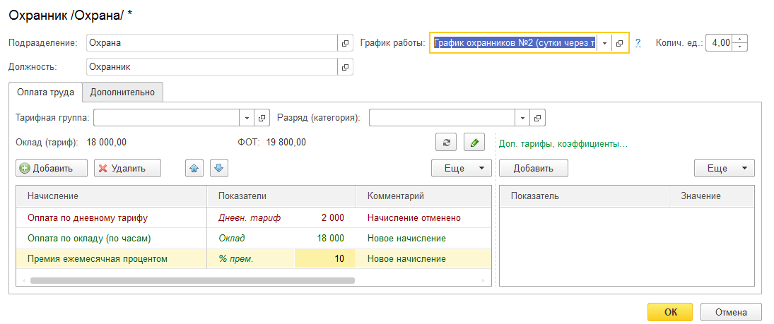Expand the График работы dropdown list
This screenshot has height=324, width=774.
tap(604, 43)
